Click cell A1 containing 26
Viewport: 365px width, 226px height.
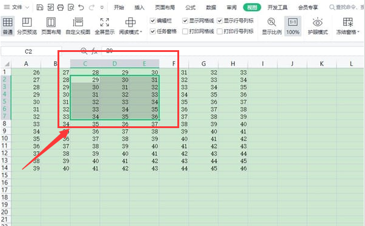[26, 73]
